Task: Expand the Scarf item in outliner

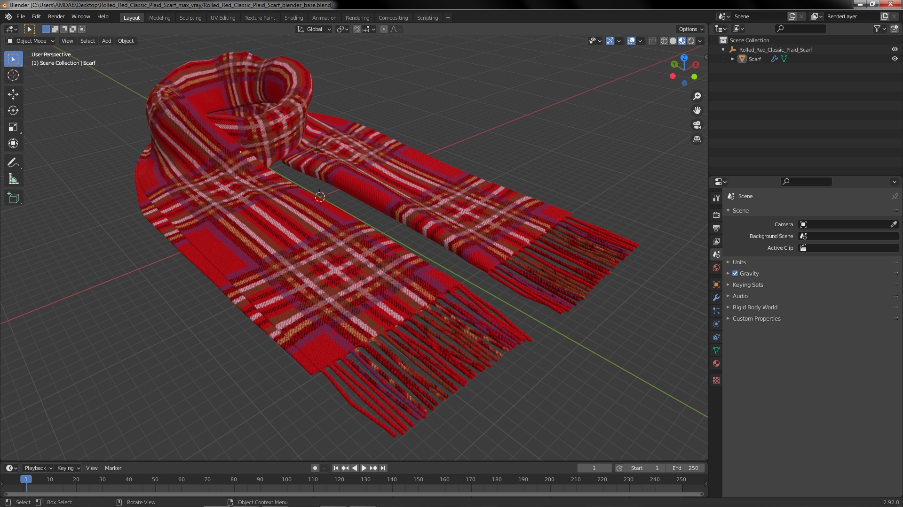Action: 732,59
